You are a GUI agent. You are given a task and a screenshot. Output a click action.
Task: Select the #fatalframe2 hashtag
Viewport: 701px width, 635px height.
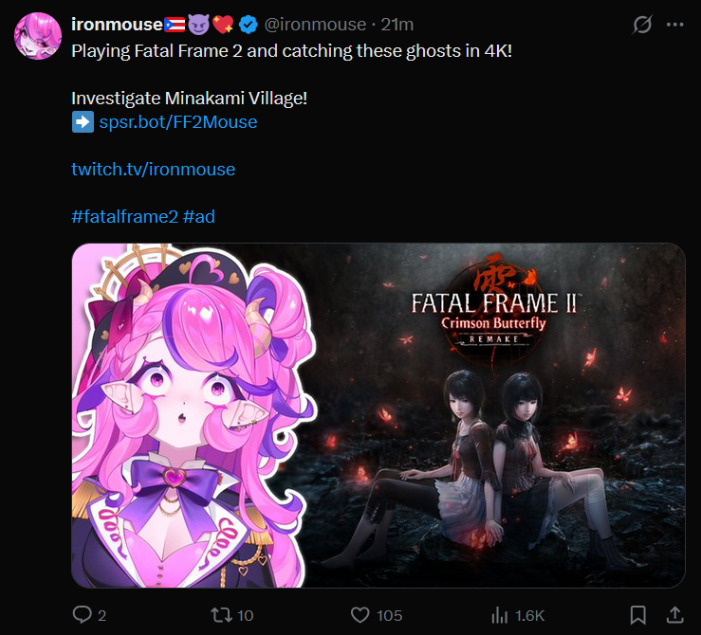pyautogui.click(x=124, y=217)
